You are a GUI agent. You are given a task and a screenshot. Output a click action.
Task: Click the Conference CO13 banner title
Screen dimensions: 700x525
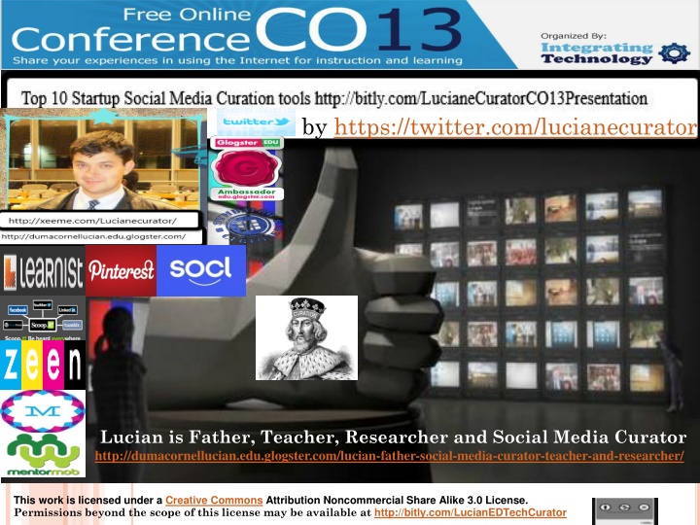pos(236,30)
